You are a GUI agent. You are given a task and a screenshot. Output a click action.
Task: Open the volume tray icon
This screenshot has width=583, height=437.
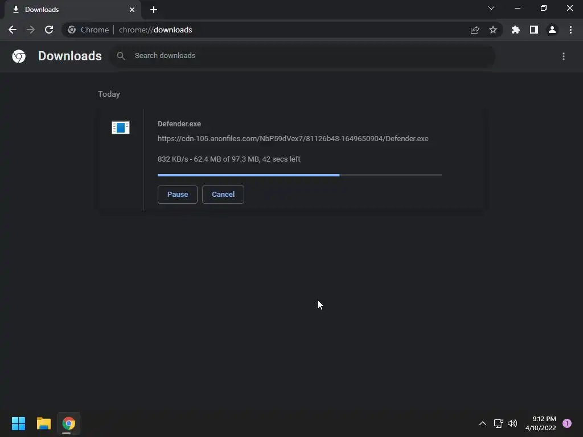(512, 423)
